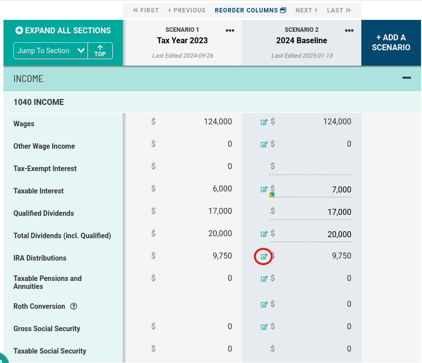The height and width of the screenshot is (363, 422).
Task: Open the Roth Conversion help tooltip
Action: 74,306
